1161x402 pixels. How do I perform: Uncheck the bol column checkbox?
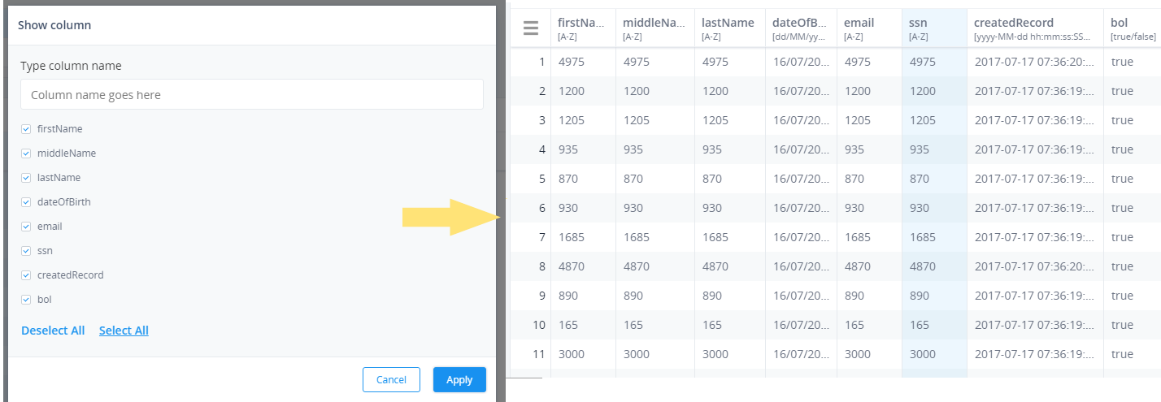pos(26,299)
